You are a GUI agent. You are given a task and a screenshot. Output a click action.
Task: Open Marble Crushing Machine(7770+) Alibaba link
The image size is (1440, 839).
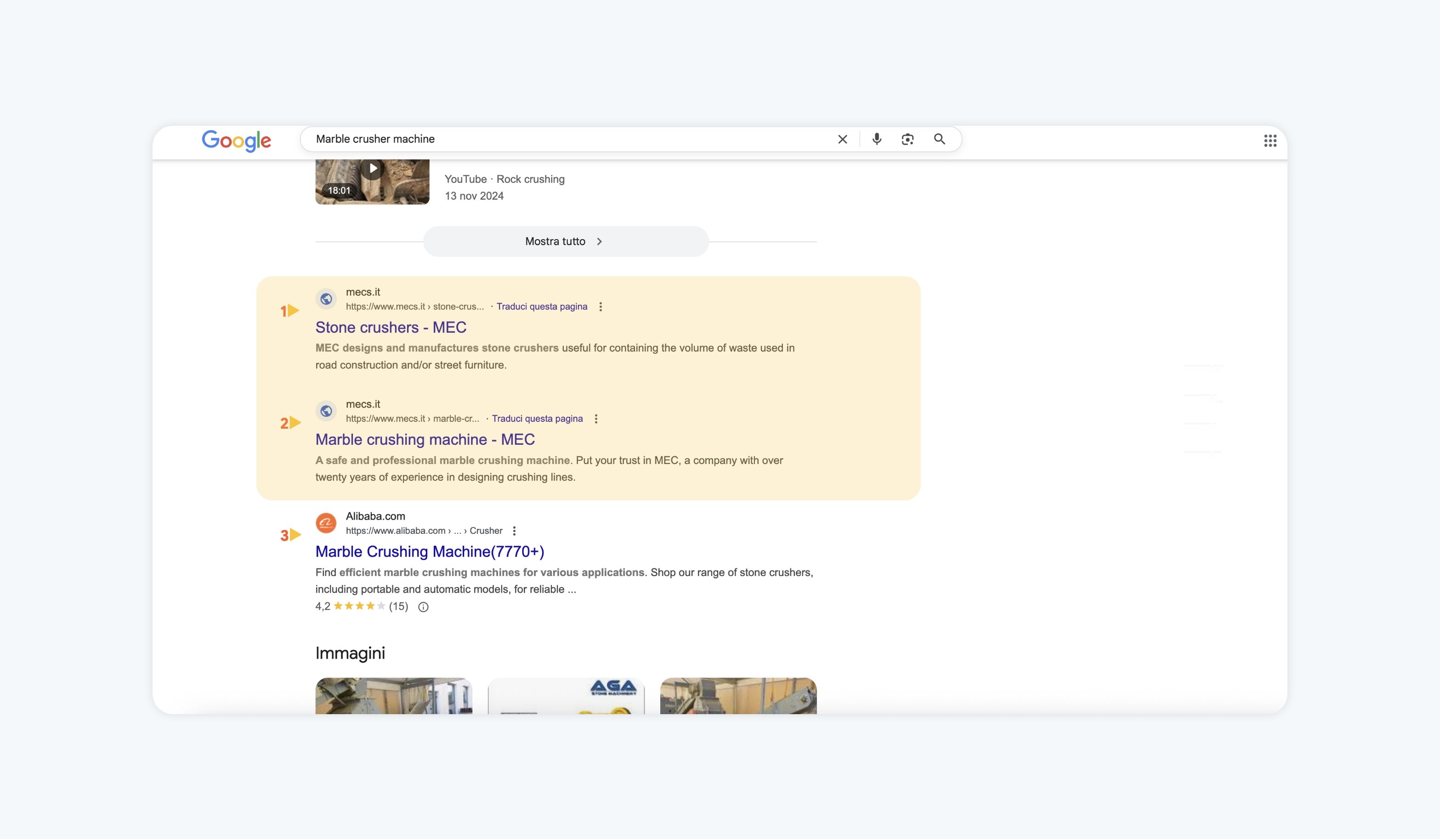430,551
